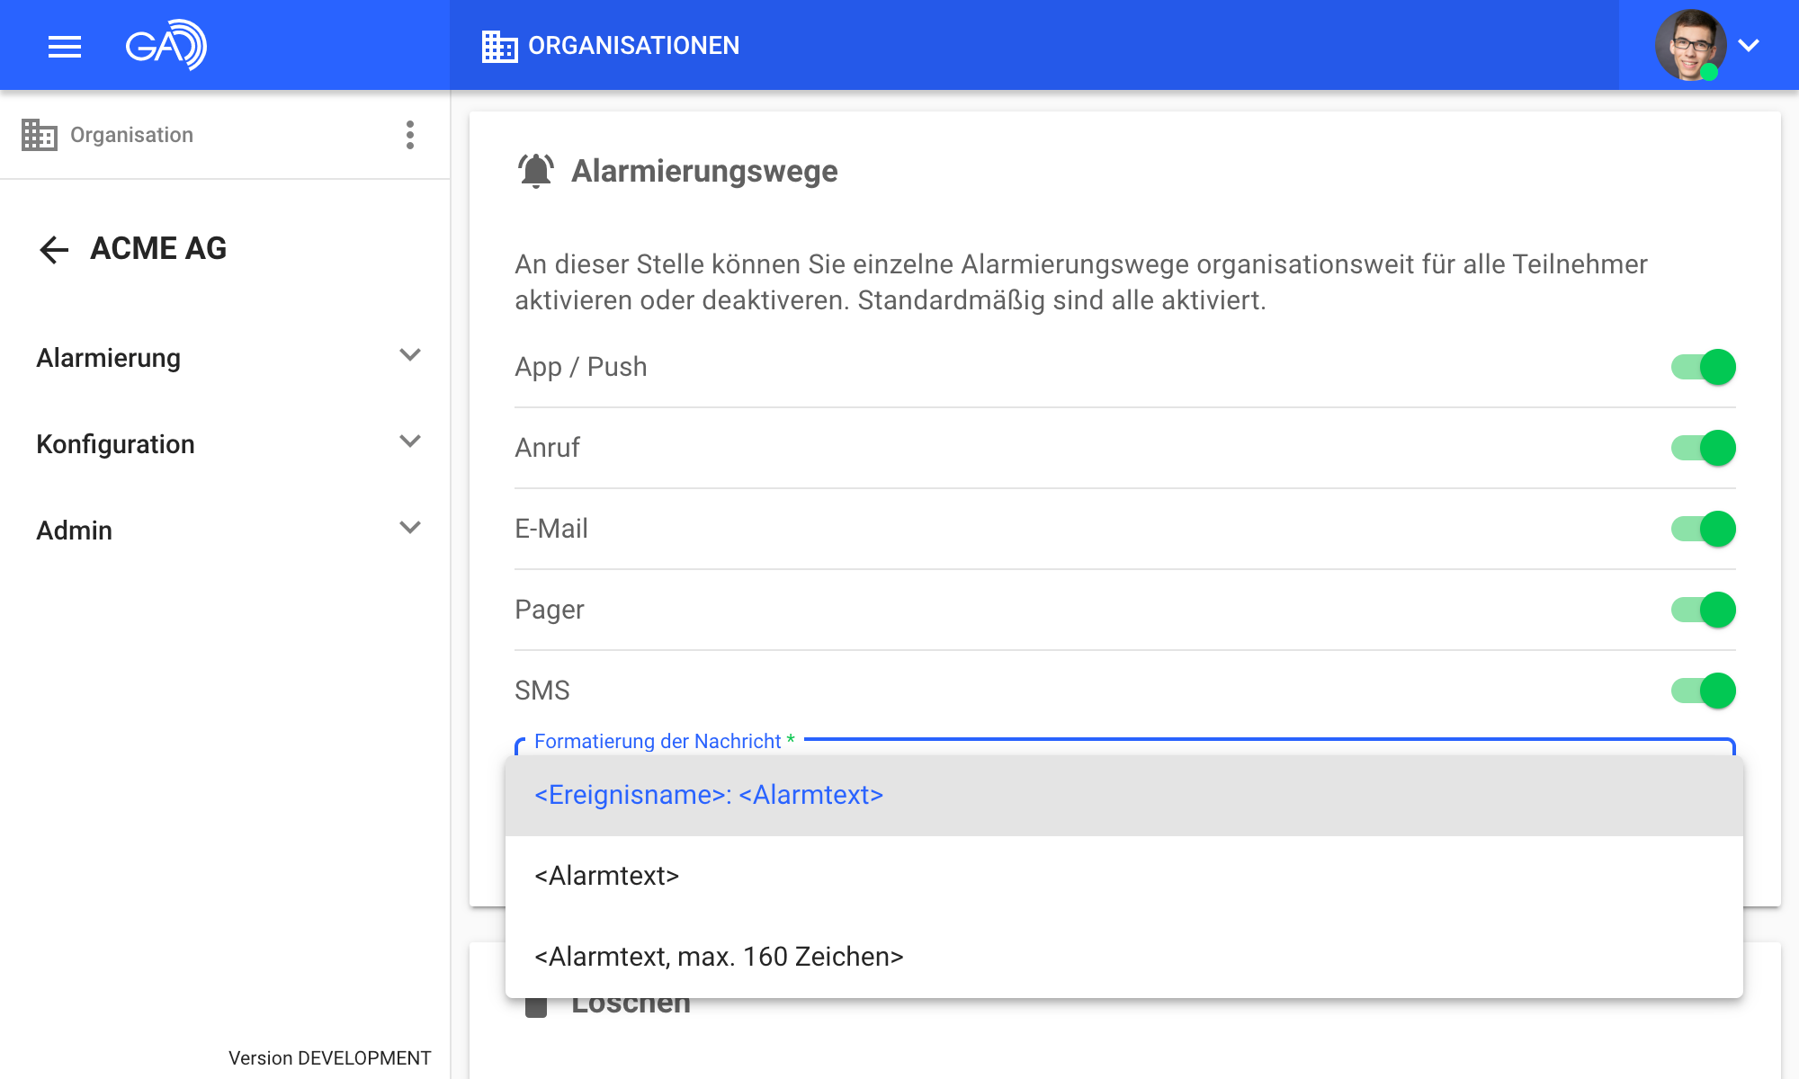This screenshot has height=1079, width=1799.
Task: Open the three-dot Organisation options menu
Action: (410, 135)
